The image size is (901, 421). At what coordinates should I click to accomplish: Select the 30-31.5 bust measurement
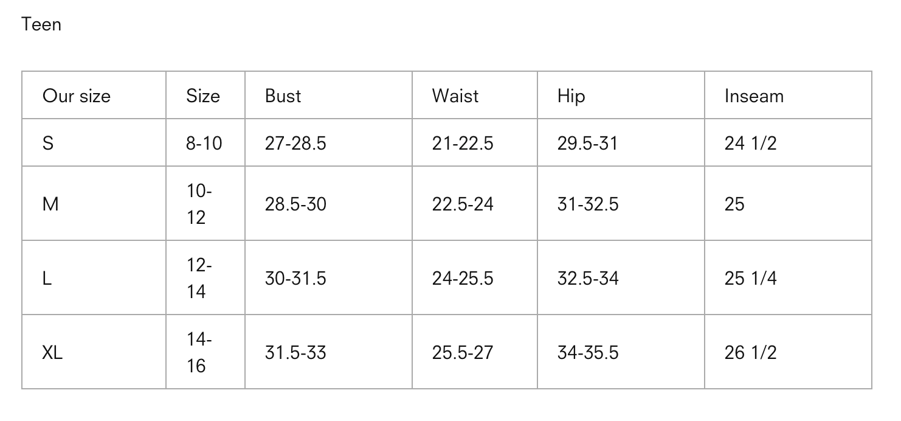pos(295,279)
